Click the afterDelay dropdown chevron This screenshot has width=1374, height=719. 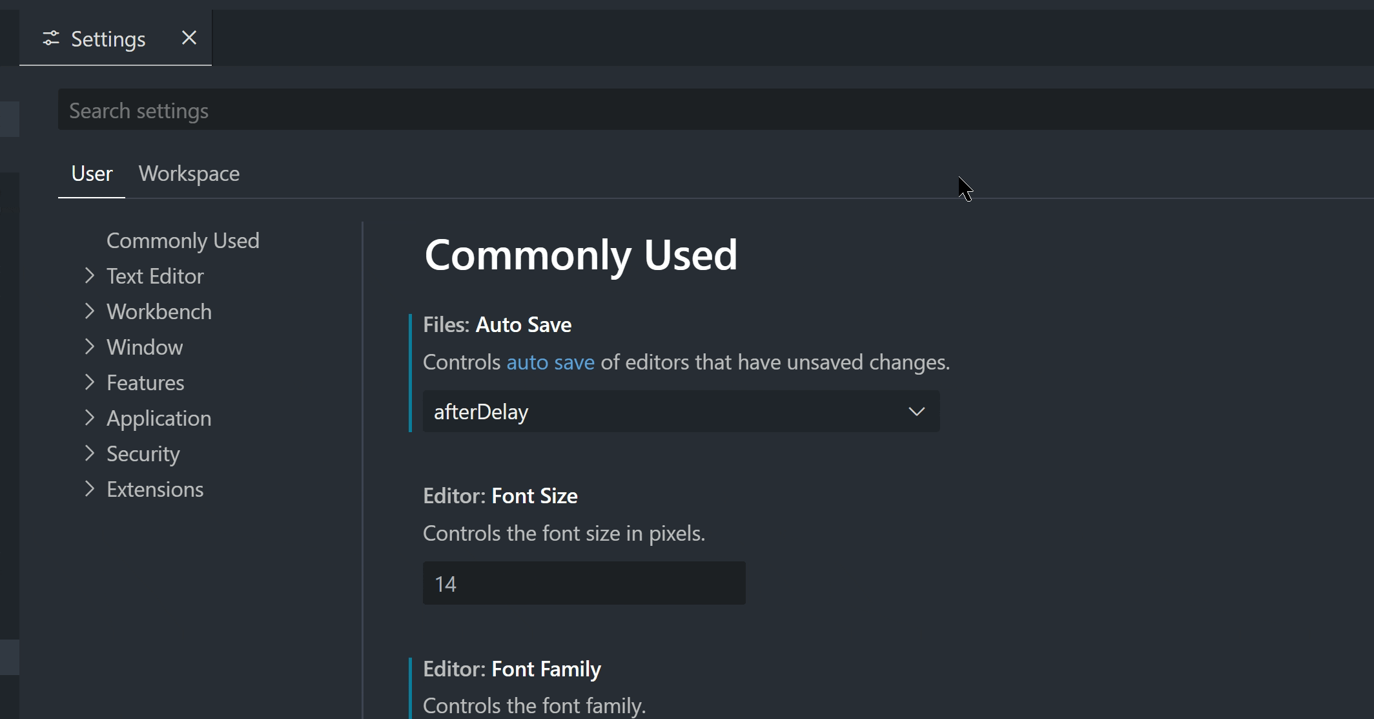click(917, 412)
